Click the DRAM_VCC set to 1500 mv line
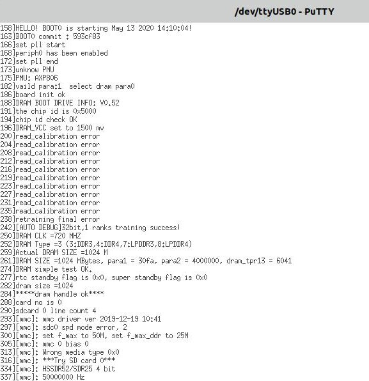Viewport: 369px width, 381px height. click(x=52, y=128)
